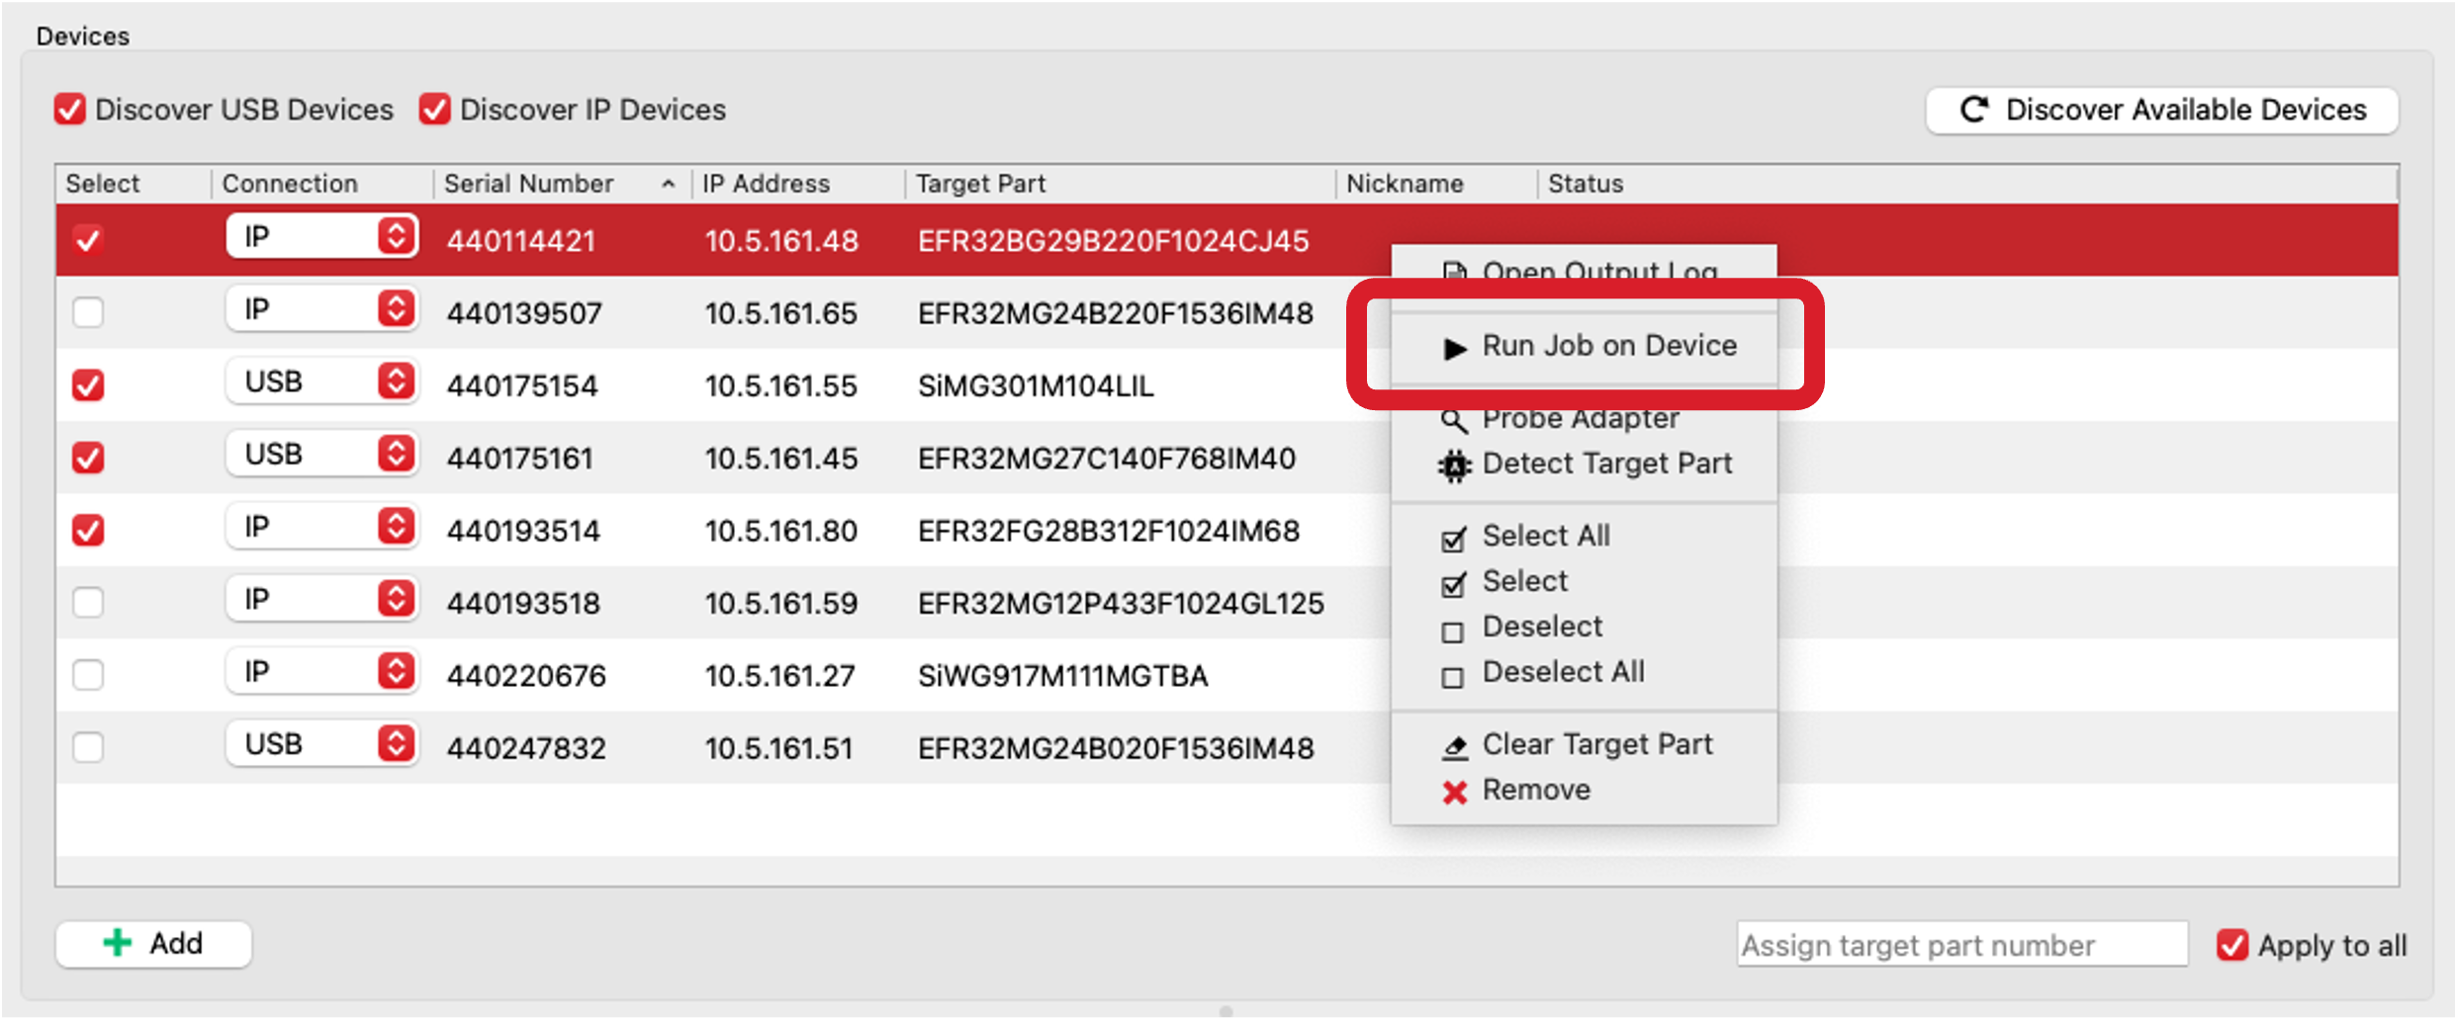This screenshot has height=1019, width=2457.
Task: Remove device using the red X option
Action: (1536, 789)
